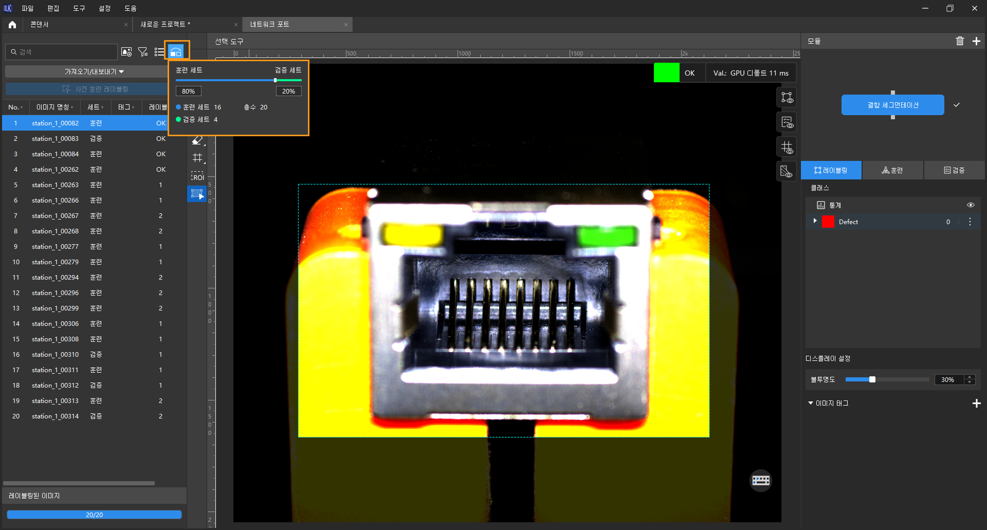Expand the Defect class entry
Screen dimensions: 987x530
point(815,221)
